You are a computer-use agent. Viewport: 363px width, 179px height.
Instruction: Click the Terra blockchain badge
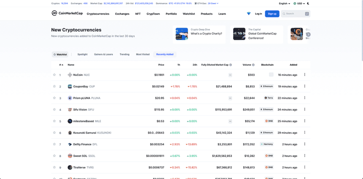click(269, 98)
